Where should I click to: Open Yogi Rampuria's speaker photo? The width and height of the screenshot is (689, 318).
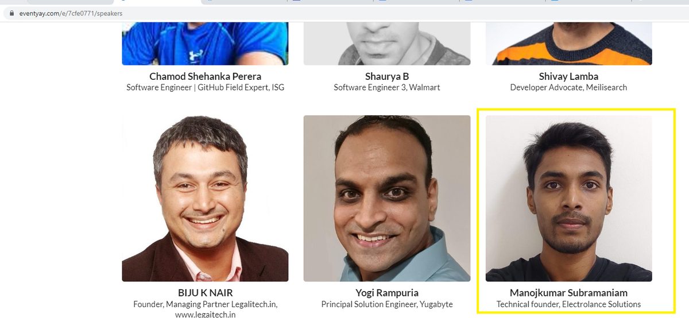(x=387, y=198)
